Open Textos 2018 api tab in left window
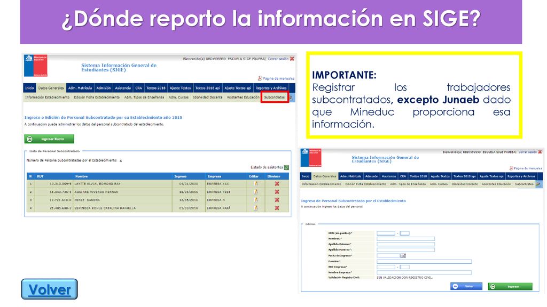547x307 pixels. pos(208,88)
